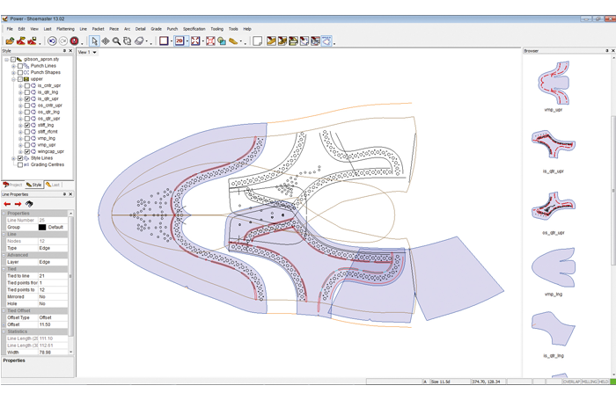This screenshot has height=400, width=616.
Task: Toggle the 2D view mode button
Action: click(180, 40)
